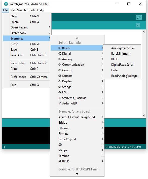Image resolution: width=148 pixels, height=179 pixels.
Task: Minimize the Arduino window
Action: (117, 4)
